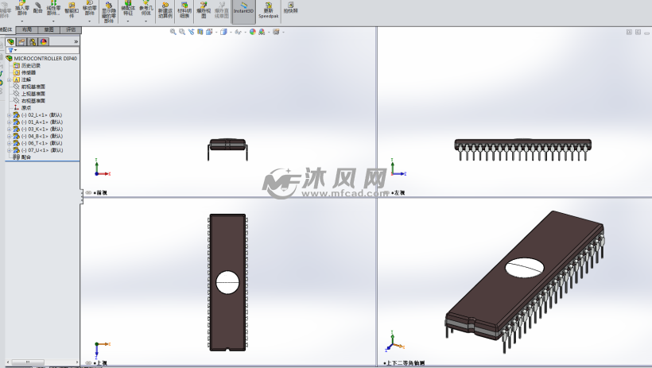Open dropdown under Insert Components tool

pyautogui.click(x=22, y=21)
